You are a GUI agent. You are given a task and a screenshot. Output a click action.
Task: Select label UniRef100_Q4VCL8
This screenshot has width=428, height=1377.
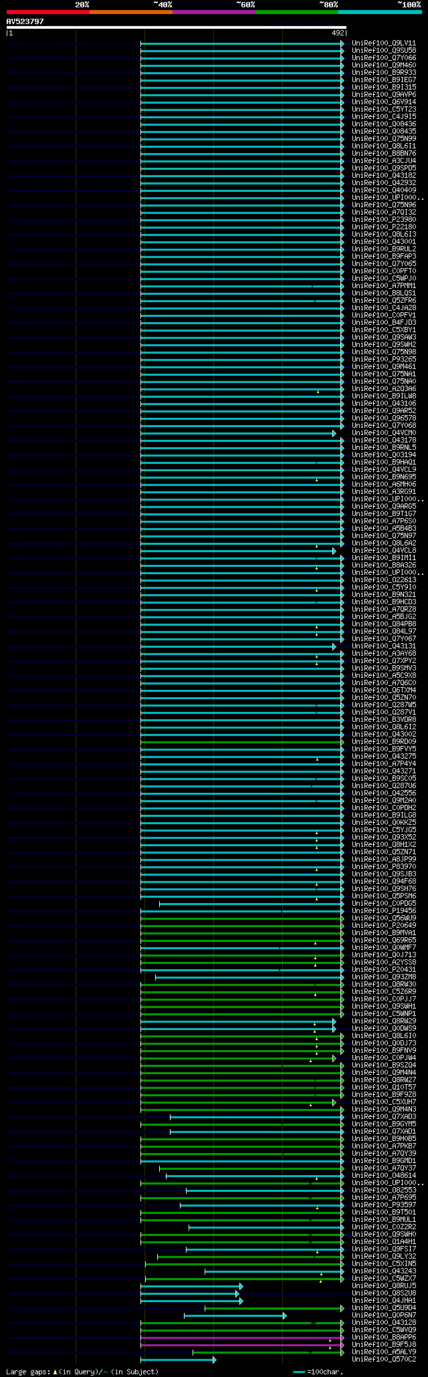coord(384,551)
